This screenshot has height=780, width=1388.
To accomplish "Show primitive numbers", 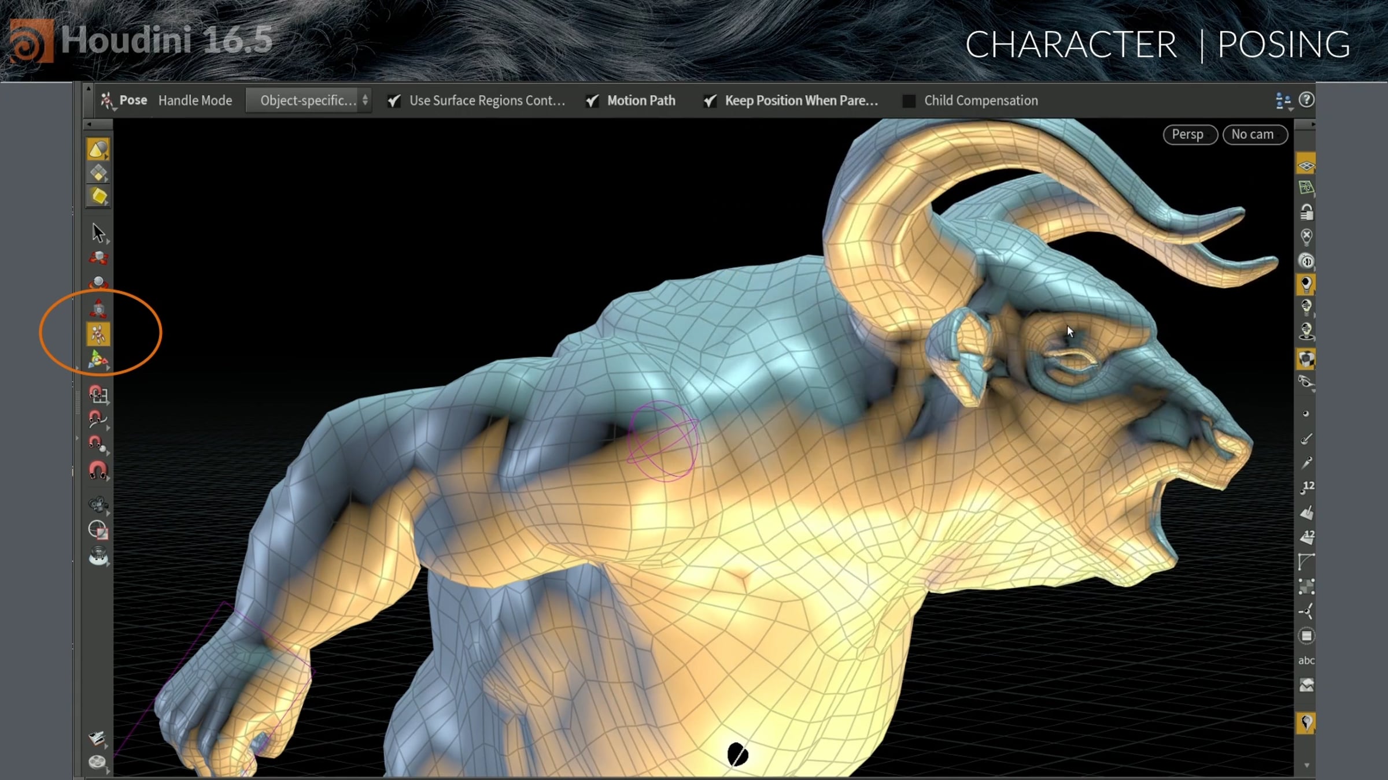I will point(1307,537).
